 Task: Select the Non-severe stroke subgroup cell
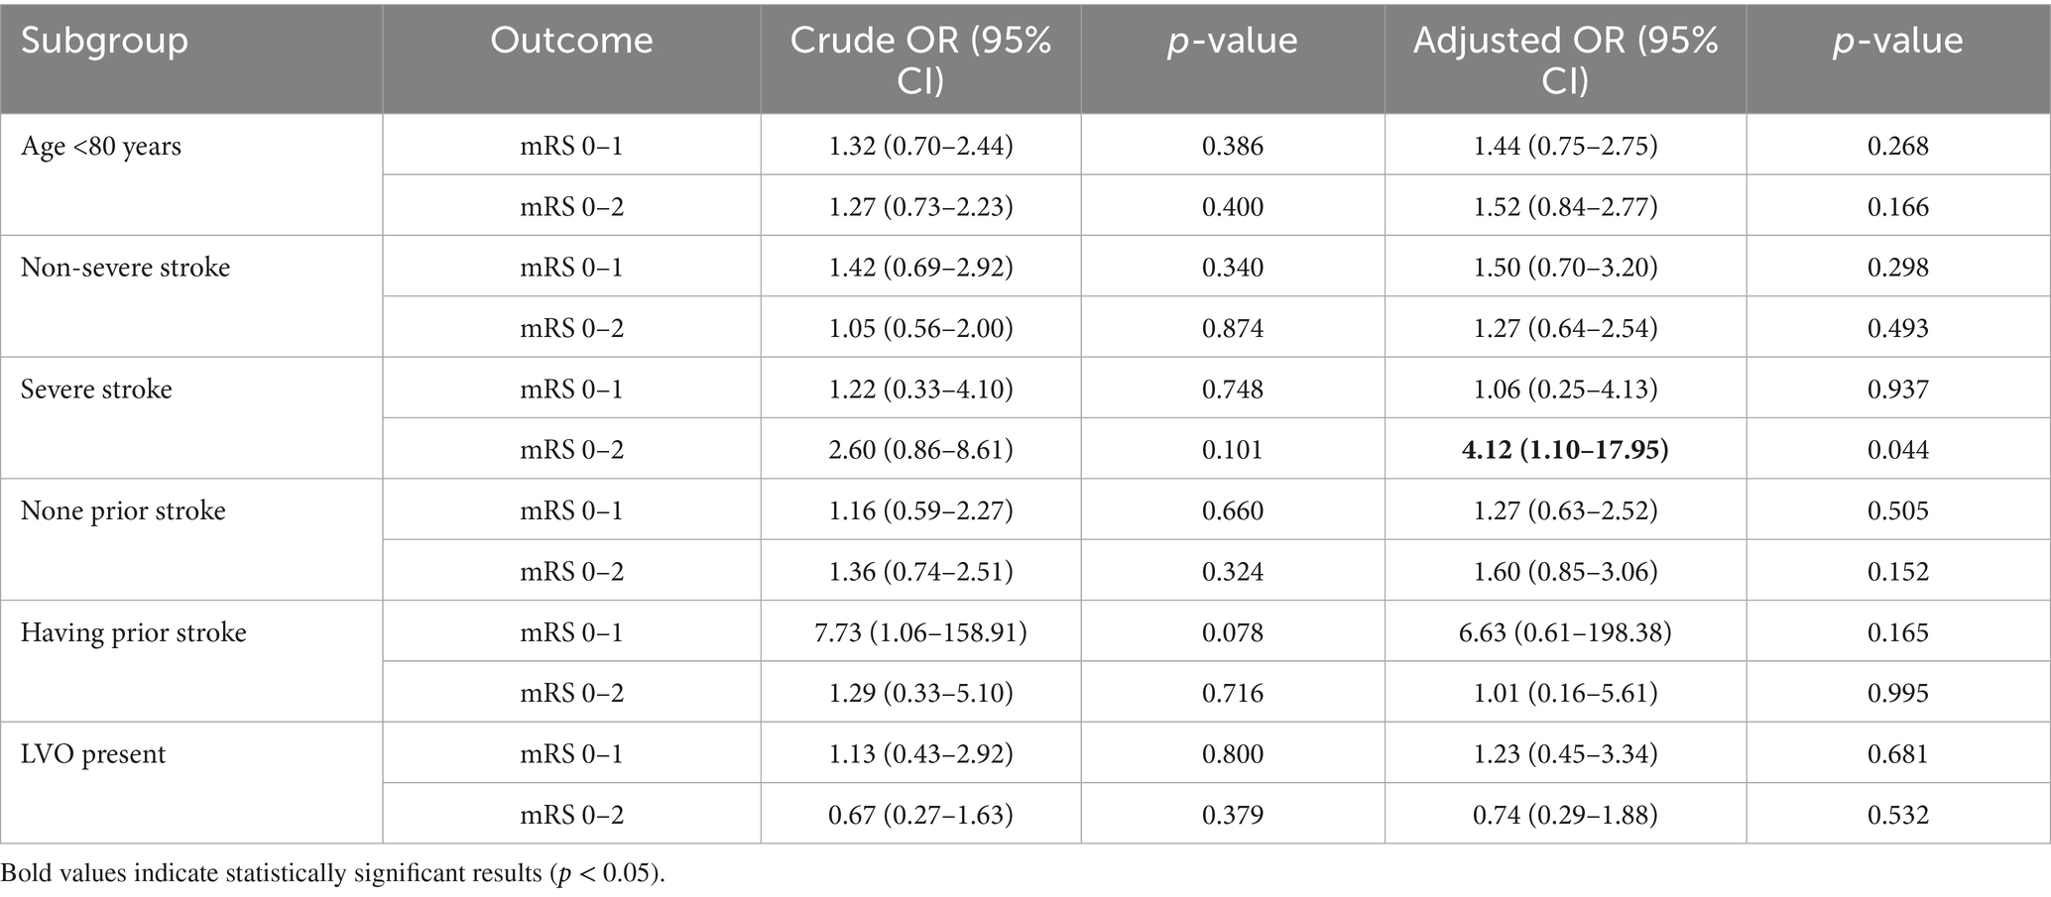click(x=125, y=268)
